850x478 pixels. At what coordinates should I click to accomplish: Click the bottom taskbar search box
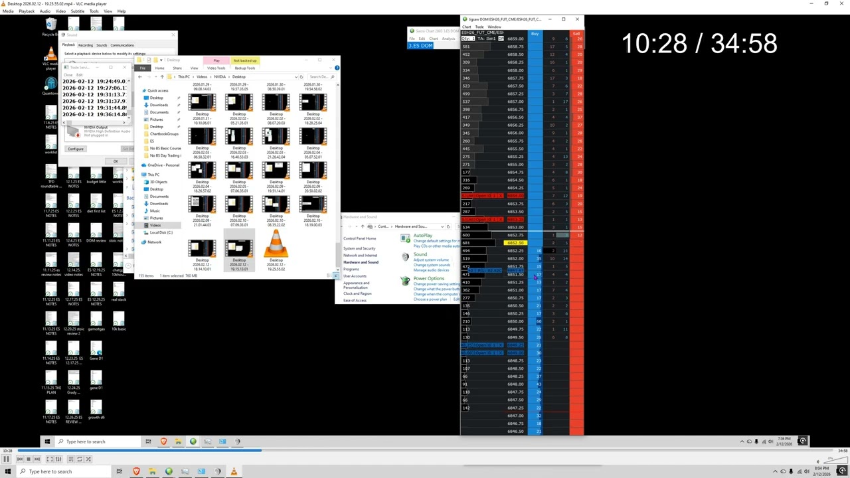tap(64, 471)
